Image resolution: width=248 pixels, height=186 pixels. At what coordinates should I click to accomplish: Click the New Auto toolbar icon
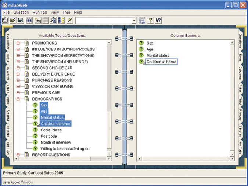38,20
